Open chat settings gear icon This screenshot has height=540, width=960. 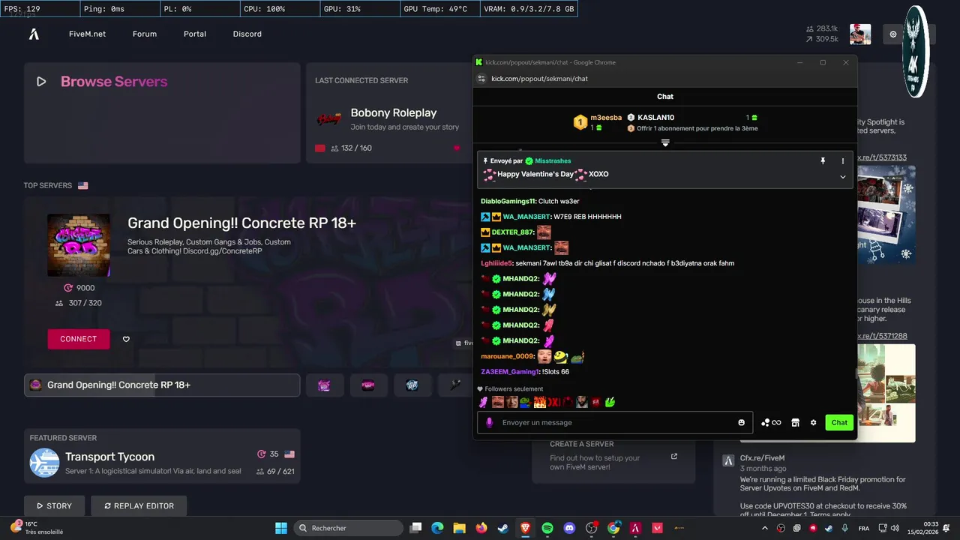click(814, 422)
